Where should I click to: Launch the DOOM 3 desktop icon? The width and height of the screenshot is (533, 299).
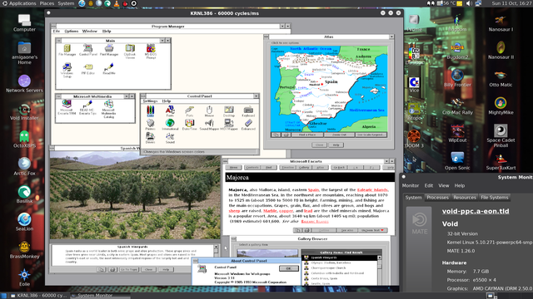click(414, 139)
